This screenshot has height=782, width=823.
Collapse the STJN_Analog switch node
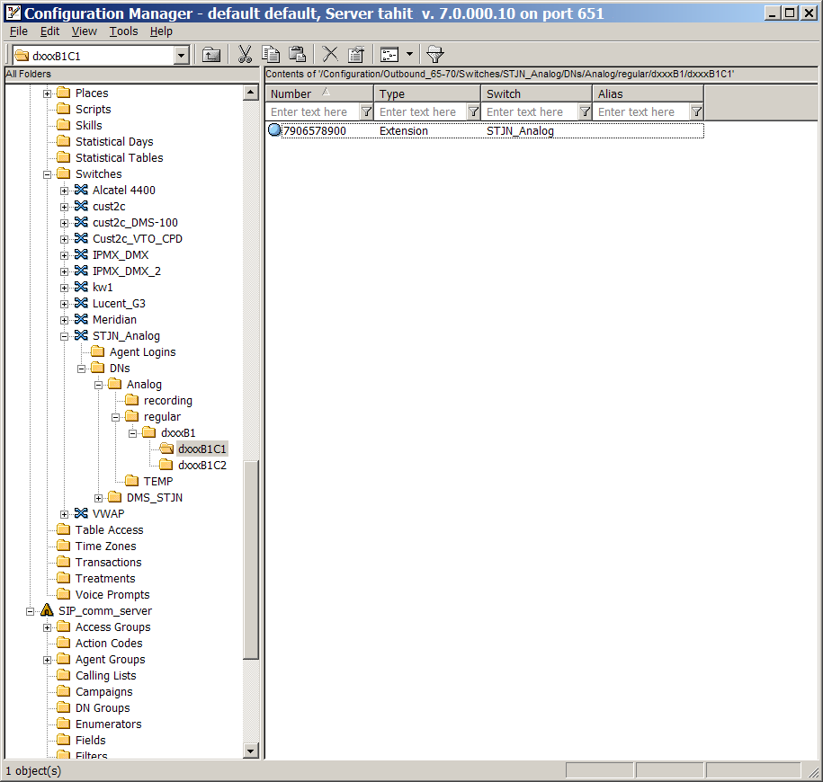click(65, 336)
